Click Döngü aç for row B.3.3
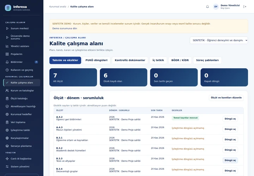254x176 pixels. point(230,160)
